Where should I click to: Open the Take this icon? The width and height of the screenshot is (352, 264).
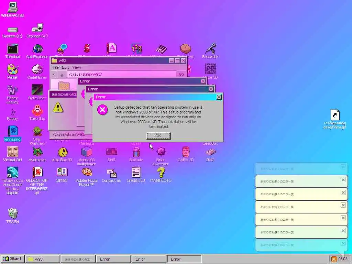[37, 111]
